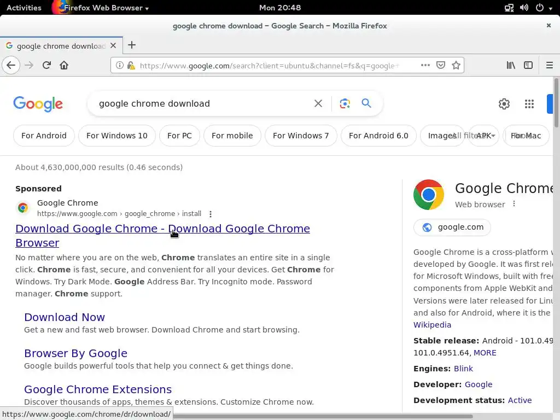Open the Google developer link
560x420 pixels.
pyautogui.click(x=478, y=384)
